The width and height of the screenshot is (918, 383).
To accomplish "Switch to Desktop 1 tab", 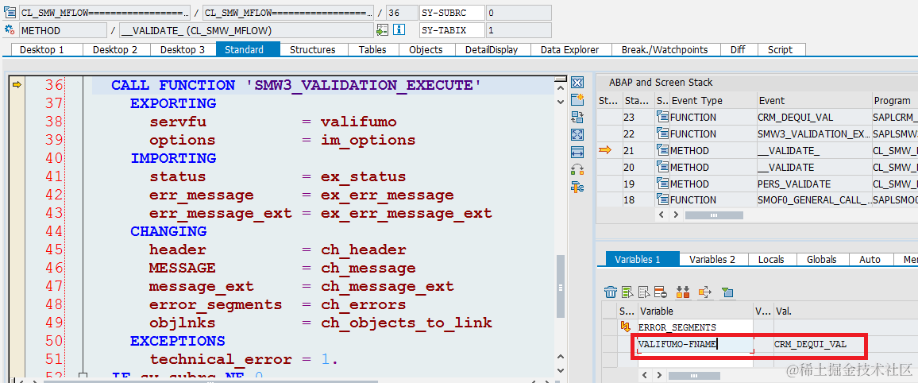I will [42, 50].
